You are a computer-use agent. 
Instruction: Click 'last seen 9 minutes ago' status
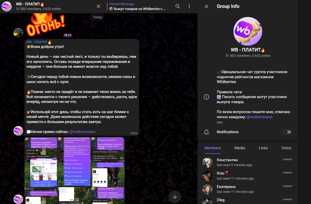[234, 165]
